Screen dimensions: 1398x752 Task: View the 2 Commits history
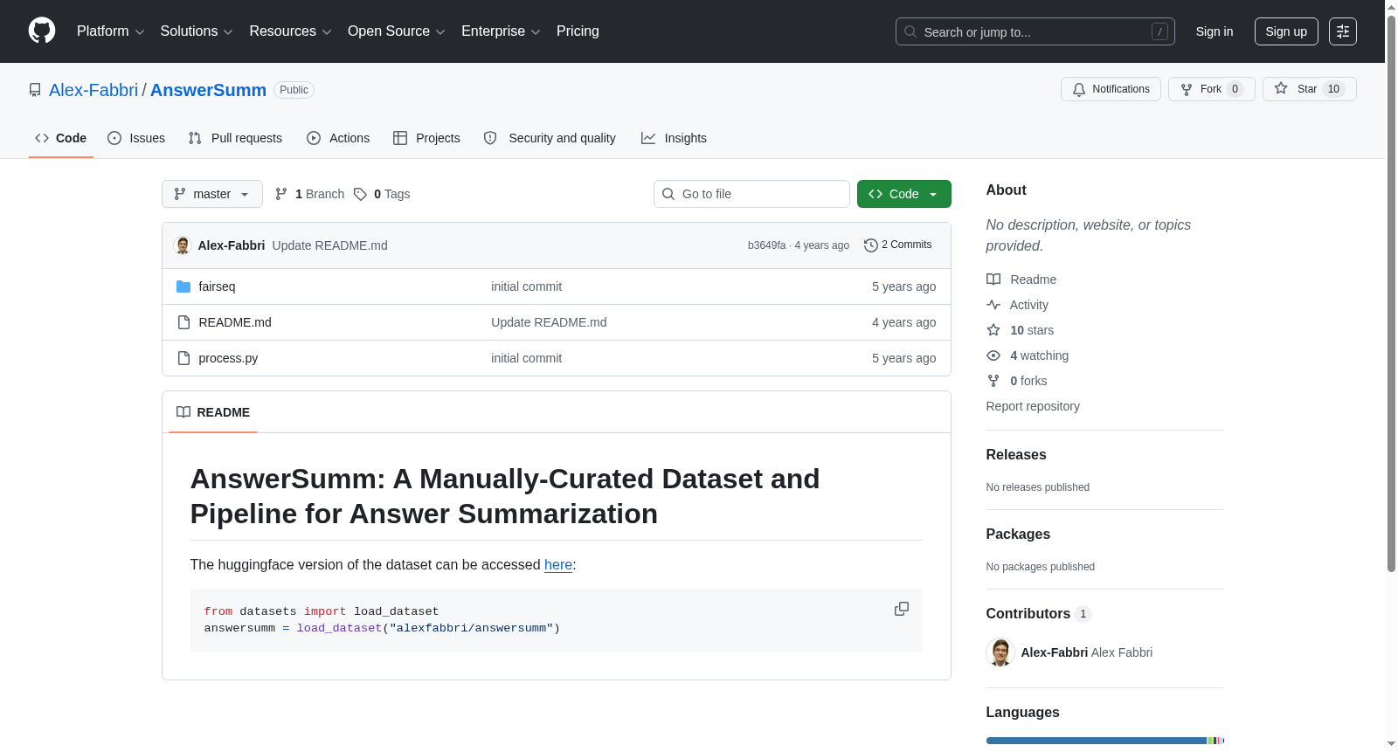(897, 245)
